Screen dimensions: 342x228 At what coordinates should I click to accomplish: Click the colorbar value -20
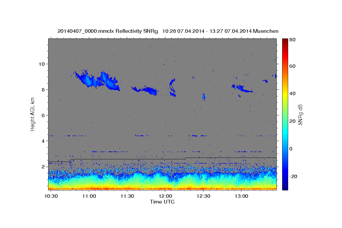click(293, 176)
